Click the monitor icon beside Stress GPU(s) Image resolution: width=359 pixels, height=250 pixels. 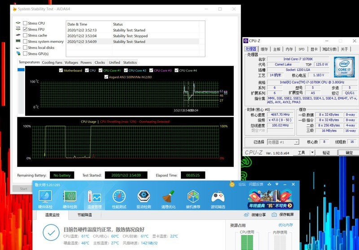coord(18,53)
